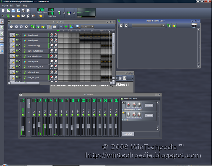The image size is (212, 166).
Task: Mute the snare_muffled02.ogg track
Action: point(17,50)
